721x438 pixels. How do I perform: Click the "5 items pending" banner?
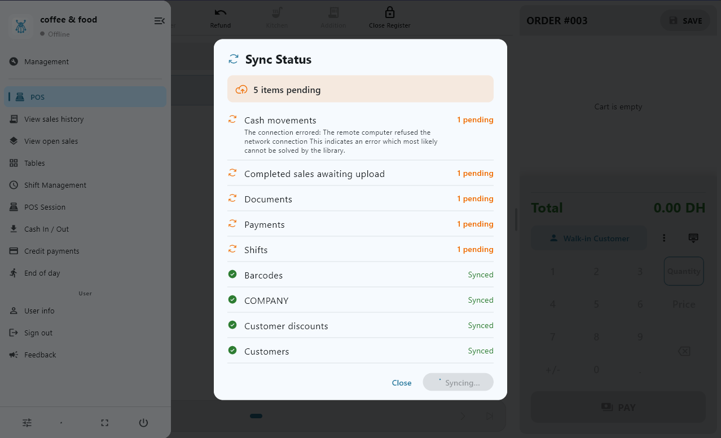tap(360, 89)
